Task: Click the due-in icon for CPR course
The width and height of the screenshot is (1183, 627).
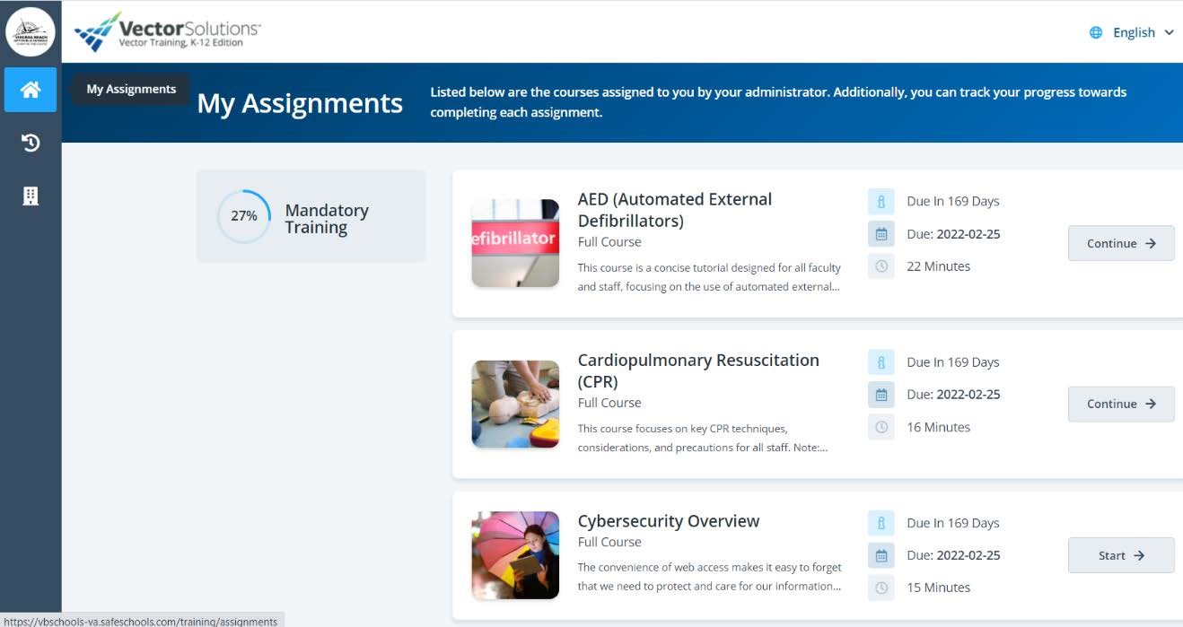Action: [881, 362]
